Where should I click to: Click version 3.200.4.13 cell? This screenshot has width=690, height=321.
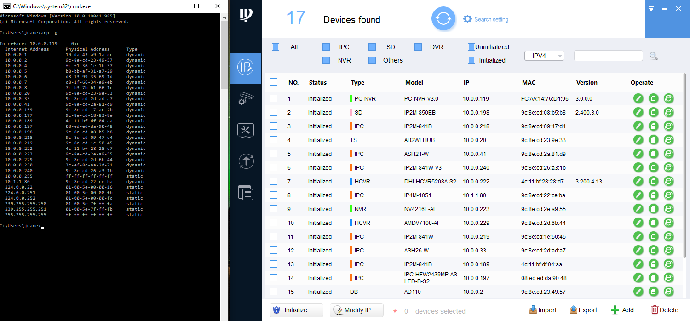tap(590, 181)
